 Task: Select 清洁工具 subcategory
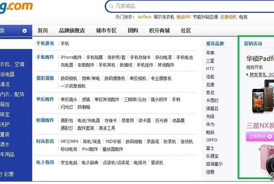point(107,128)
